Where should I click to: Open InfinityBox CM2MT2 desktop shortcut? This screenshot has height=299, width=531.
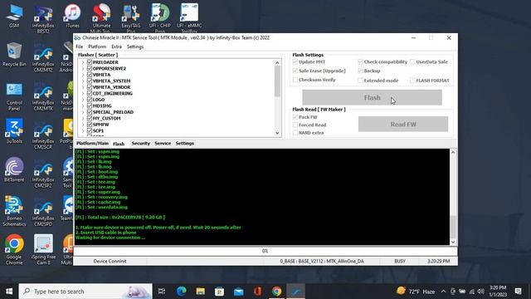(x=43, y=57)
